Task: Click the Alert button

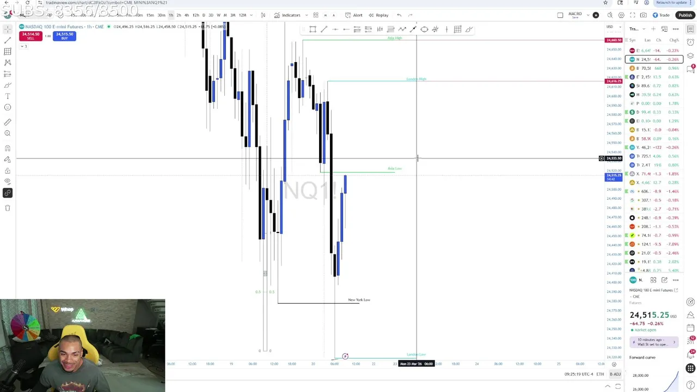Action: 353,15
